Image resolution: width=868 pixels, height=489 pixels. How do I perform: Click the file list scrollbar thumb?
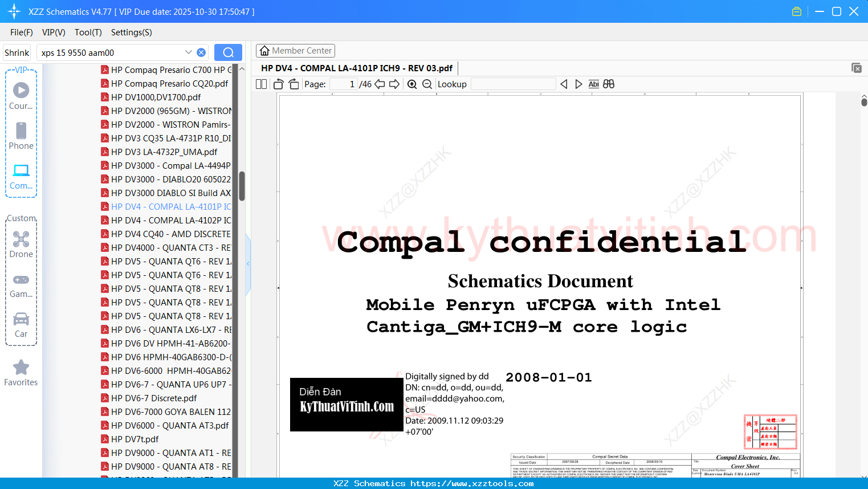242,186
